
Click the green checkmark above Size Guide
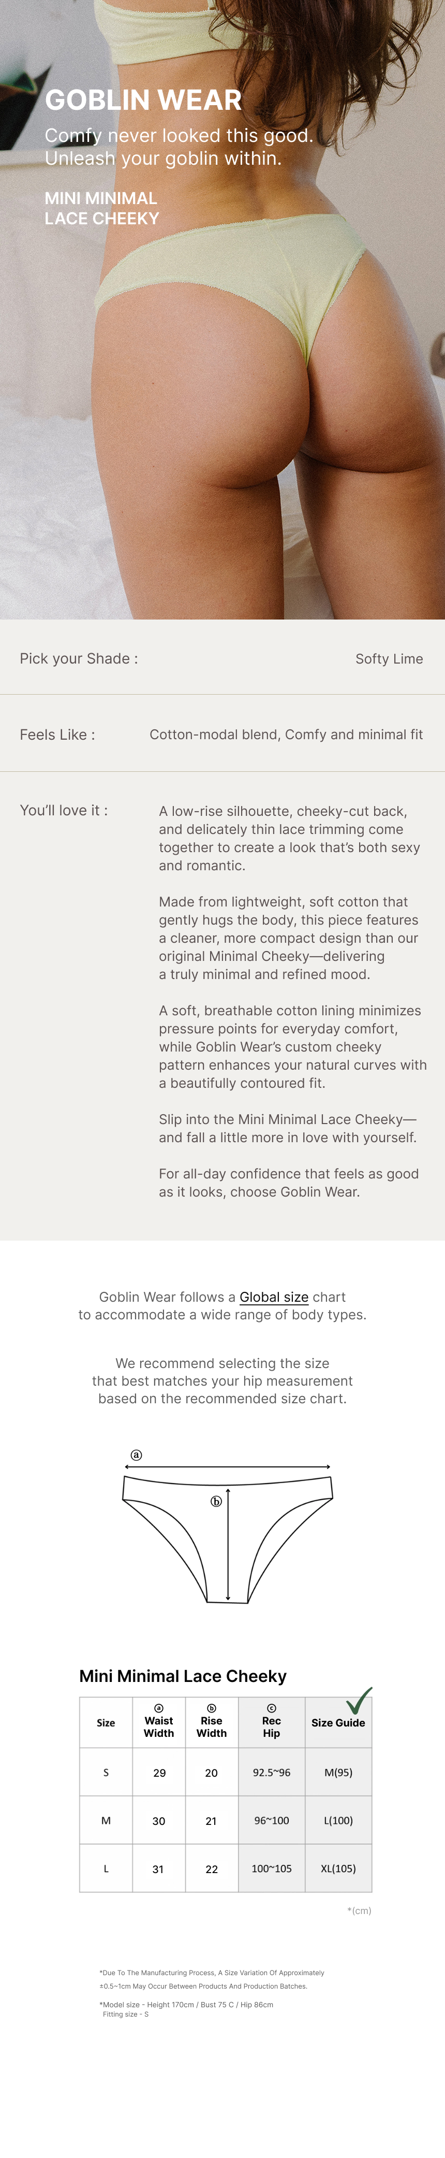pyautogui.click(x=359, y=1701)
